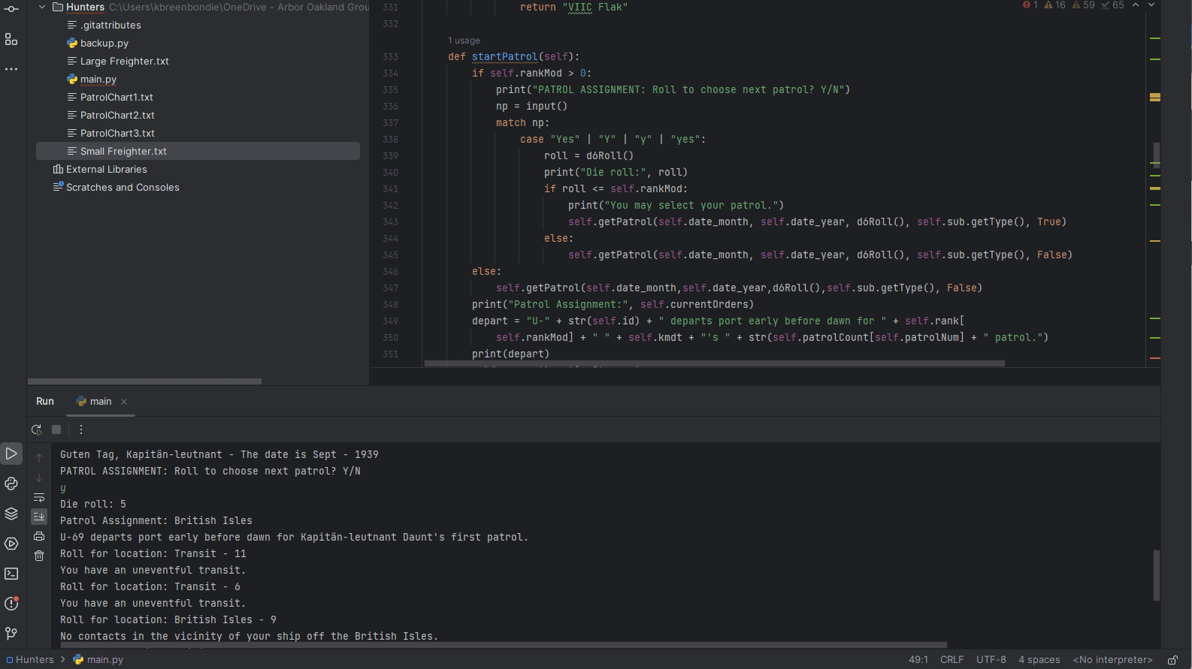The height and width of the screenshot is (669, 1192).
Task: Open the Terminal tool window
Action: coord(11,574)
